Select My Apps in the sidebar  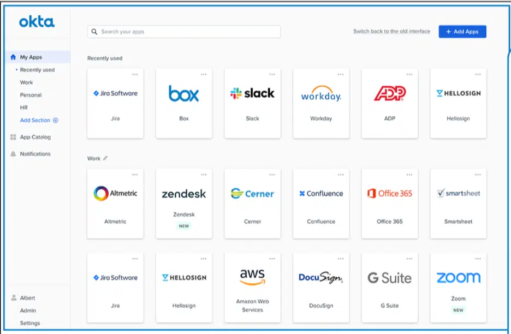coord(38,57)
